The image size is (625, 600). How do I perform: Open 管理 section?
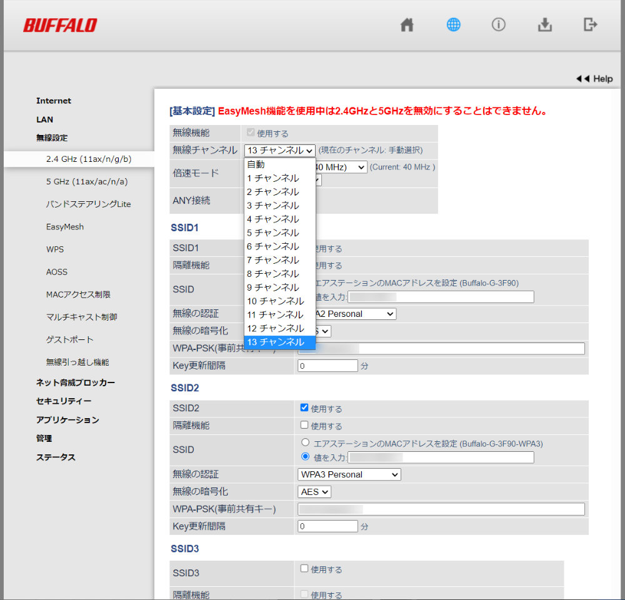click(44, 439)
